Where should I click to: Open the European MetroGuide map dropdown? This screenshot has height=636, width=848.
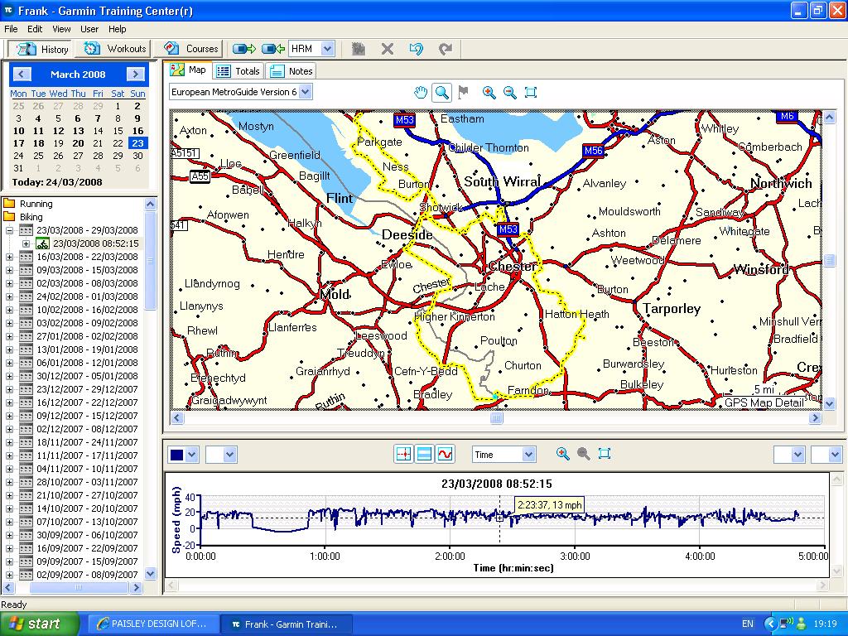point(306,92)
